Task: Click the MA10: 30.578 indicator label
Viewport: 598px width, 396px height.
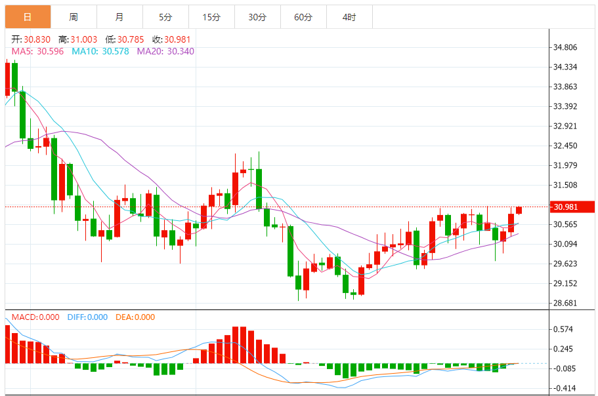Action: [100, 51]
